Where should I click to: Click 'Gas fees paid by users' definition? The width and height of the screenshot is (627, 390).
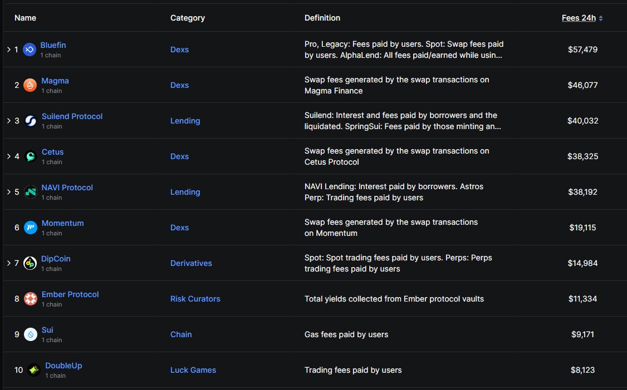tap(346, 334)
